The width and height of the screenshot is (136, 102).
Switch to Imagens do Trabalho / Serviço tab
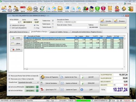[60, 32]
